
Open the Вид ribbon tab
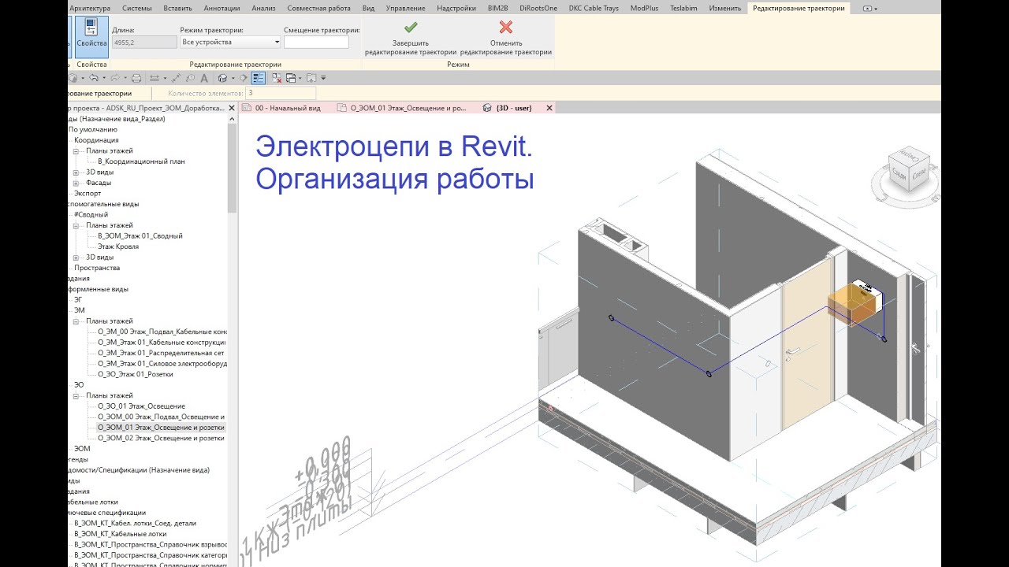pos(368,8)
